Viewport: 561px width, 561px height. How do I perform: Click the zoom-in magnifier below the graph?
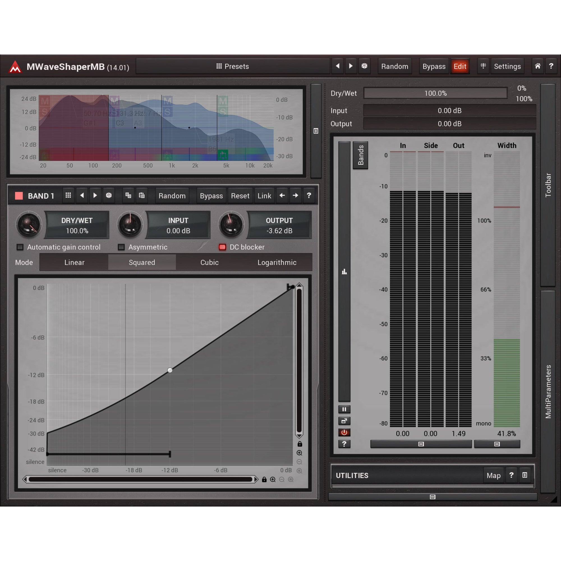pyautogui.click(x=273, y=479)
